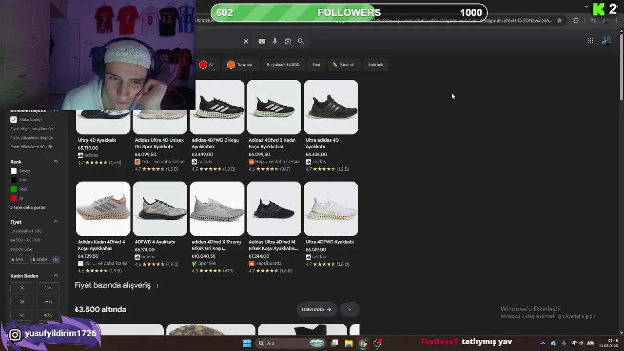Check the Beyaz color filter

click(14, 171)
